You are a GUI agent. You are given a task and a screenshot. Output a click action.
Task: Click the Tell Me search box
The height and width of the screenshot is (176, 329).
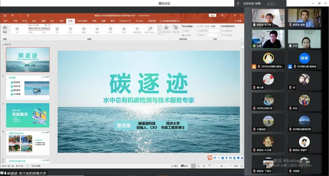(170, 21)
